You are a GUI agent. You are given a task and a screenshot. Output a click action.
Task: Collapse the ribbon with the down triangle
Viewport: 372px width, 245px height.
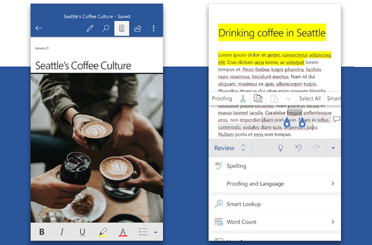(x=333, y=148)
